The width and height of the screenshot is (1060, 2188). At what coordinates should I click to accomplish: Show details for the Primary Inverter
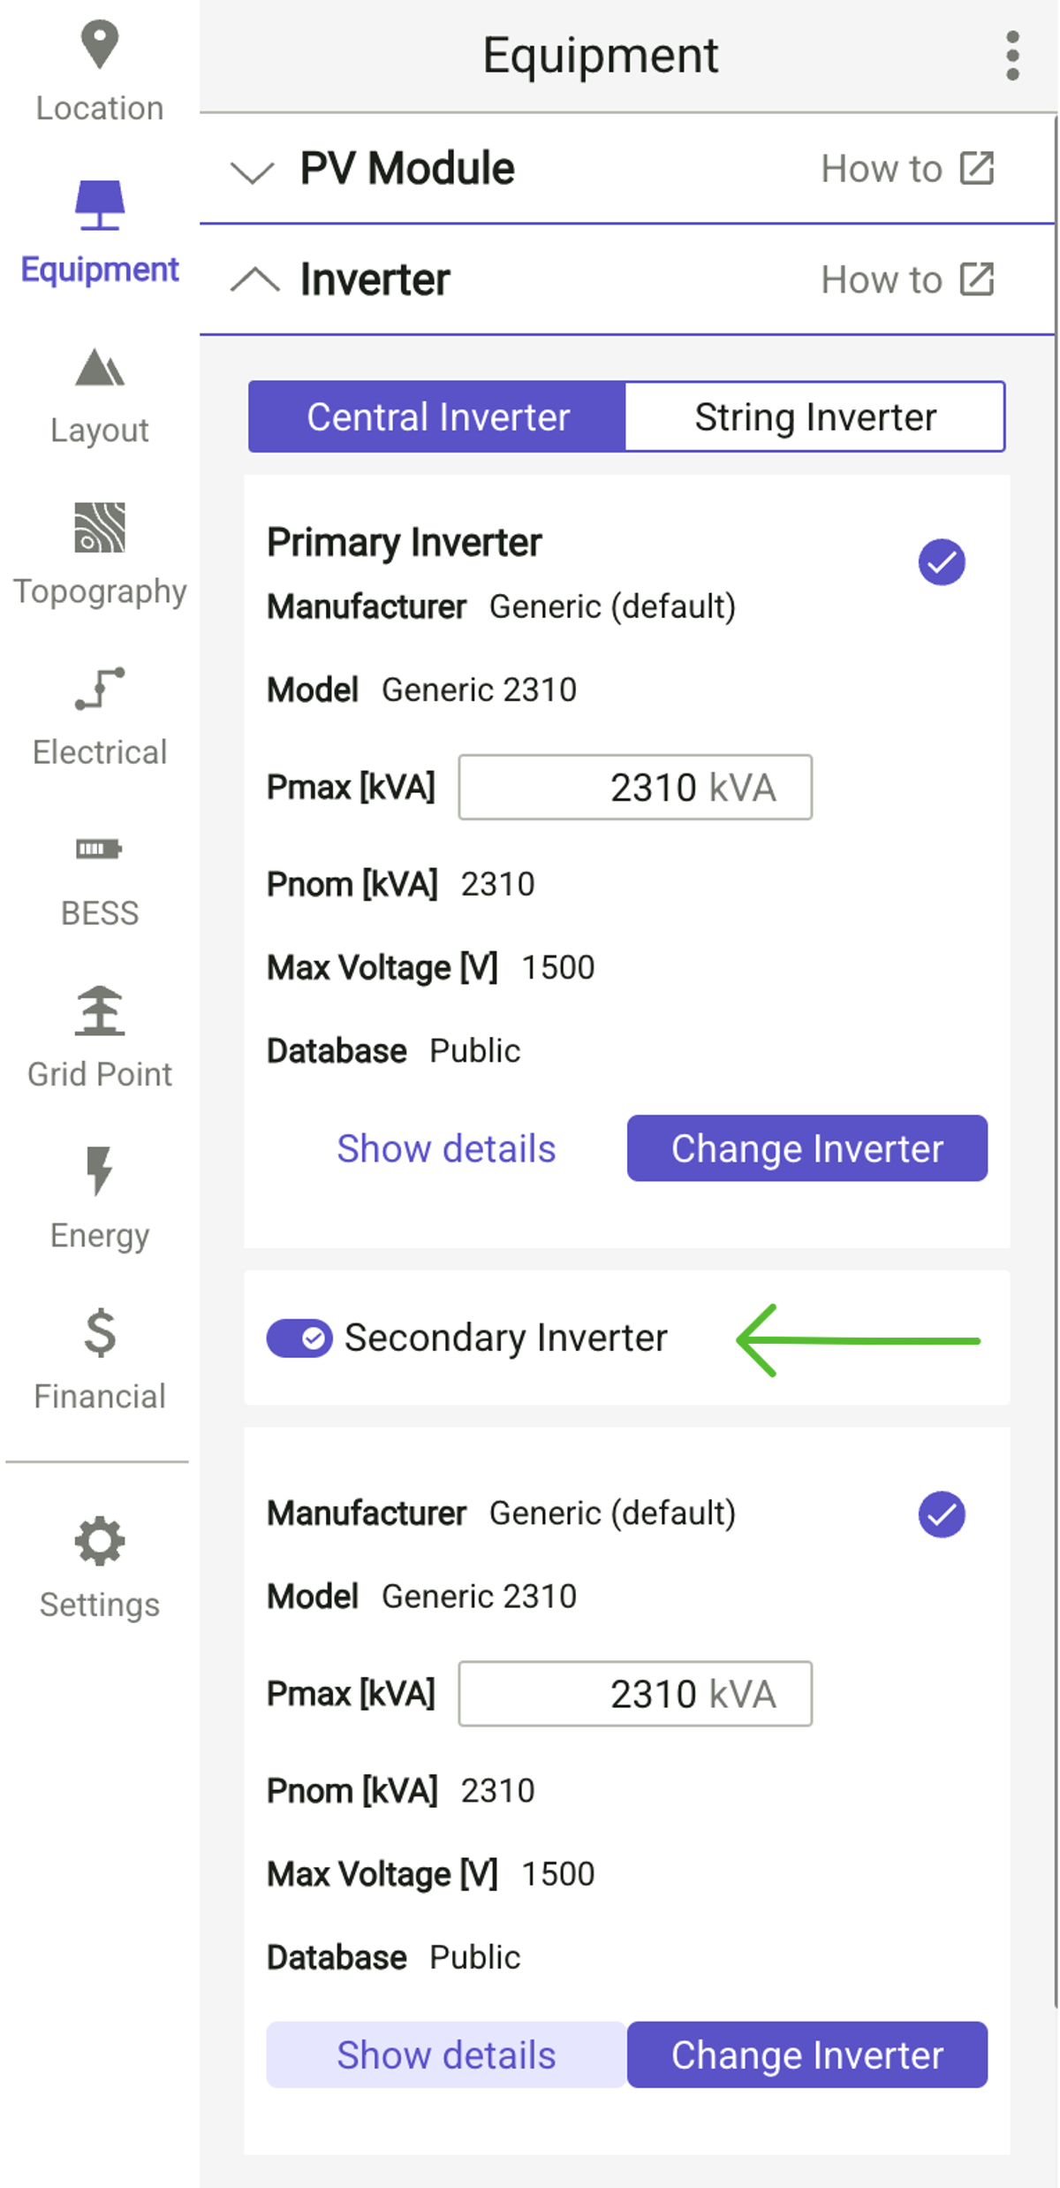click(x=446, y=1147)
